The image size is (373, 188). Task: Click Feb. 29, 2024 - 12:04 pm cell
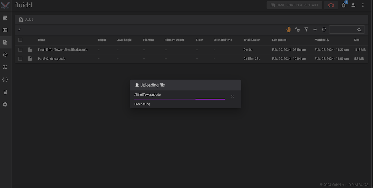point(289,59)
